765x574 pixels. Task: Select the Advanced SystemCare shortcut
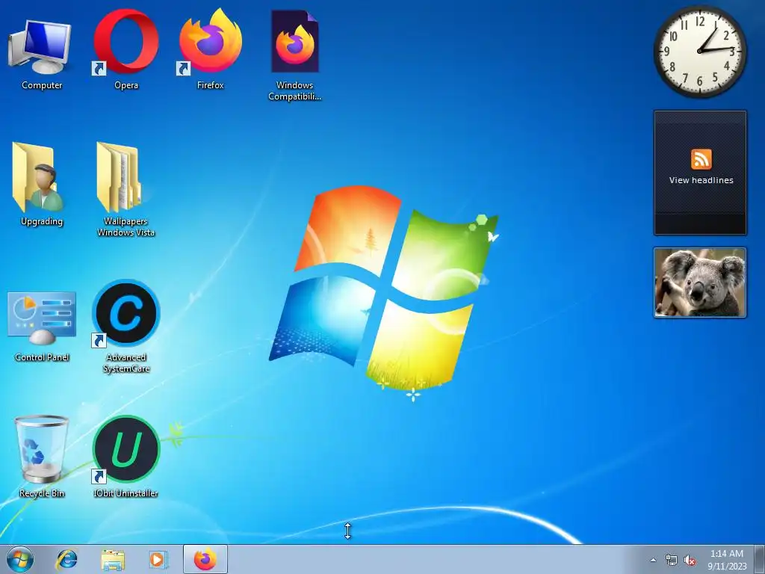[126, 326]
